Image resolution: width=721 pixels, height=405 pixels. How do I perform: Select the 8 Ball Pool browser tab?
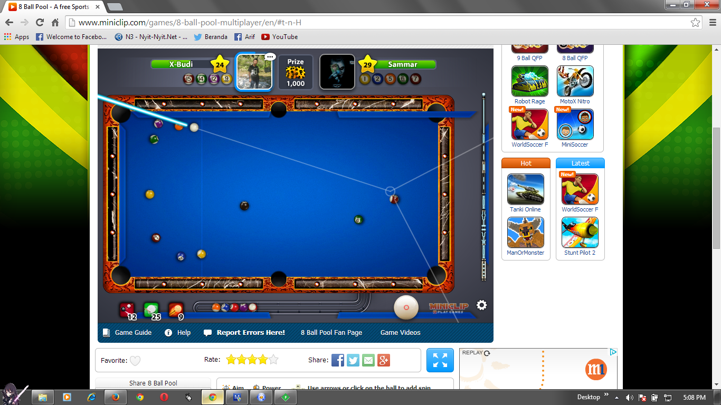tap(53, 7)
